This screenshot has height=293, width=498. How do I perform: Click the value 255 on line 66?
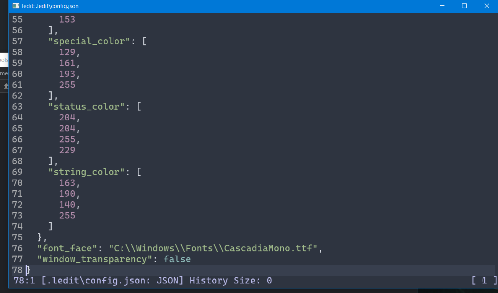[x=67, y=139]
